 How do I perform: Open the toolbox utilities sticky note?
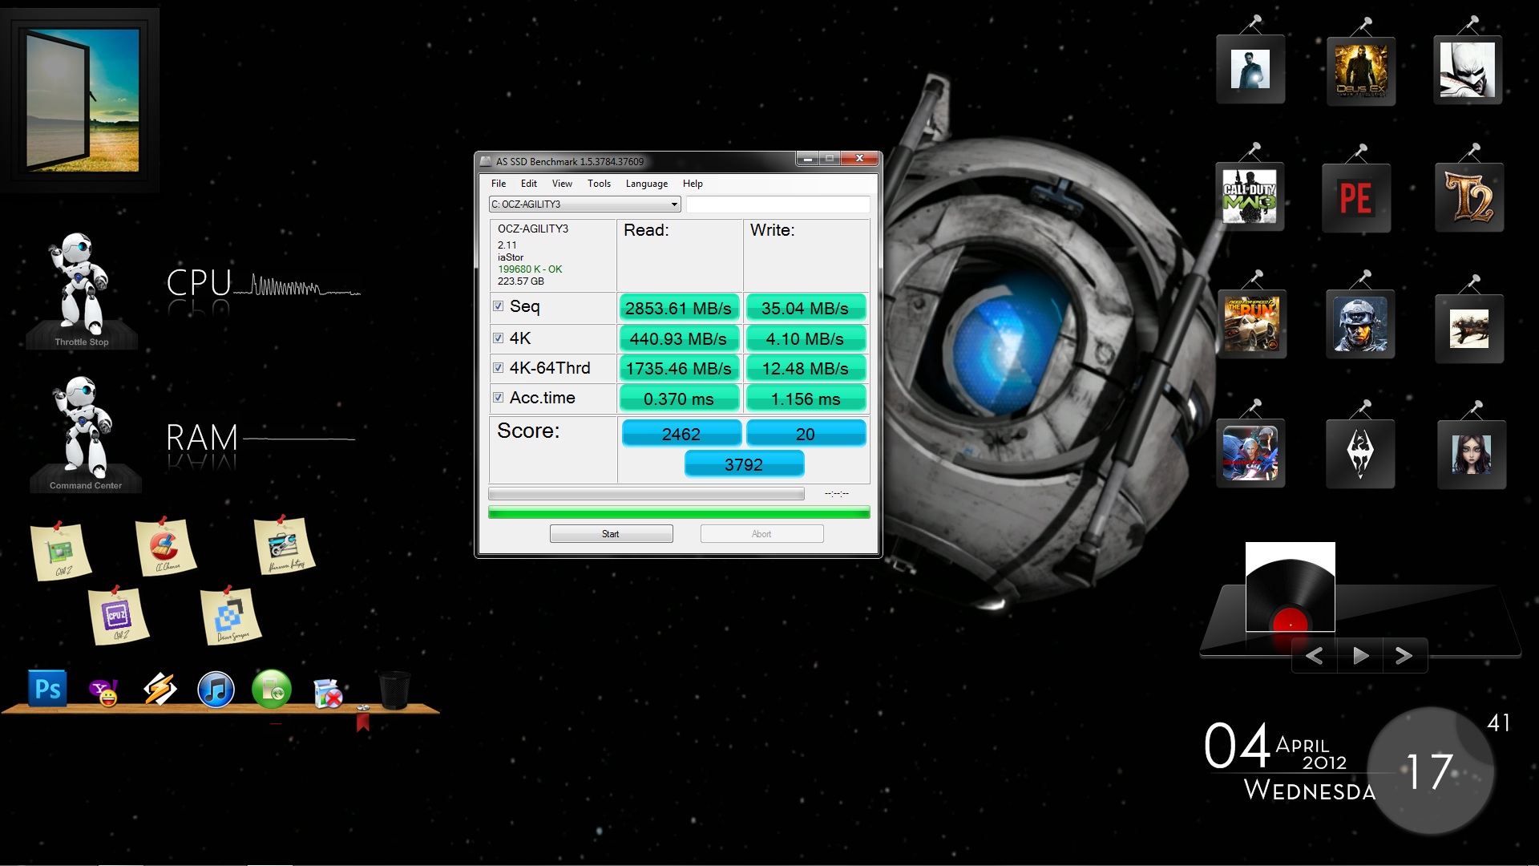pos(285,545)
